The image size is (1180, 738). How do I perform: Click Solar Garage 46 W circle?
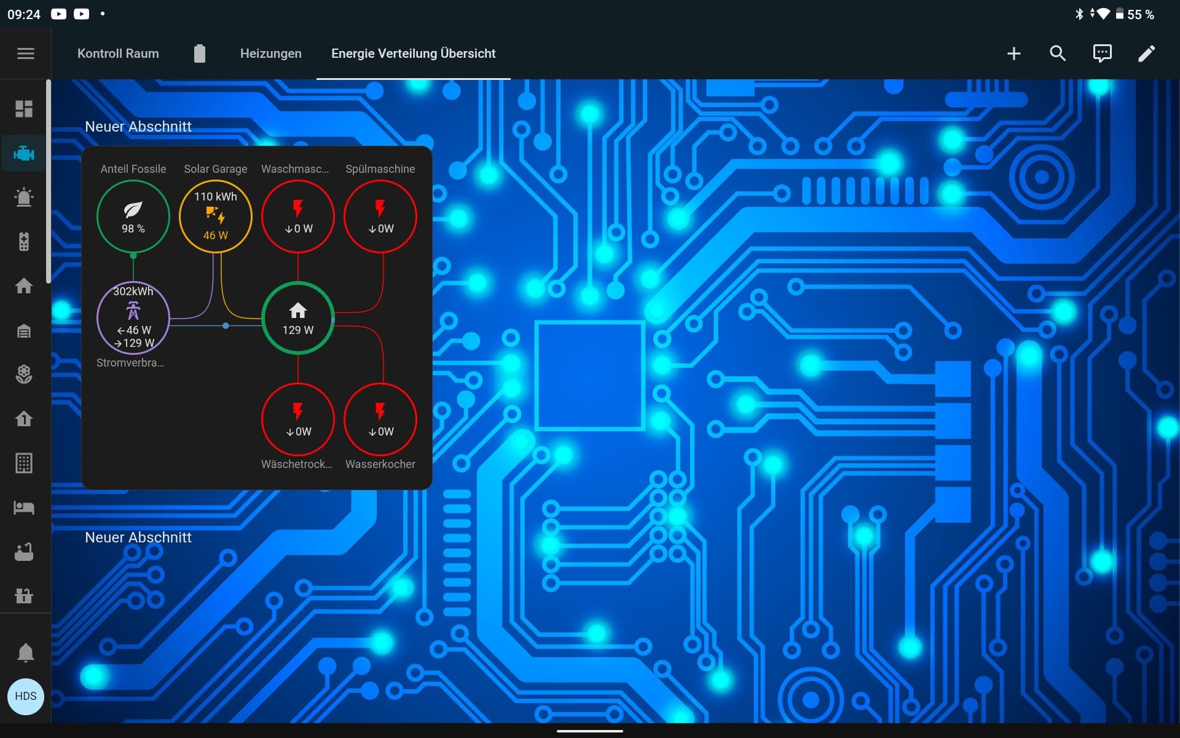click(215, 216)
